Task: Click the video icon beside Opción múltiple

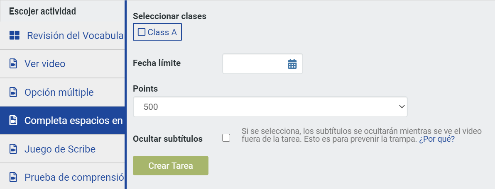Action: 13,92
